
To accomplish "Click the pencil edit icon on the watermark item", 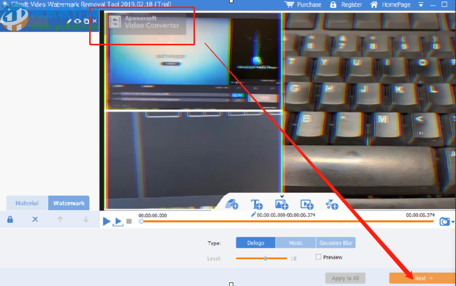I will click(x=69, y=21).
